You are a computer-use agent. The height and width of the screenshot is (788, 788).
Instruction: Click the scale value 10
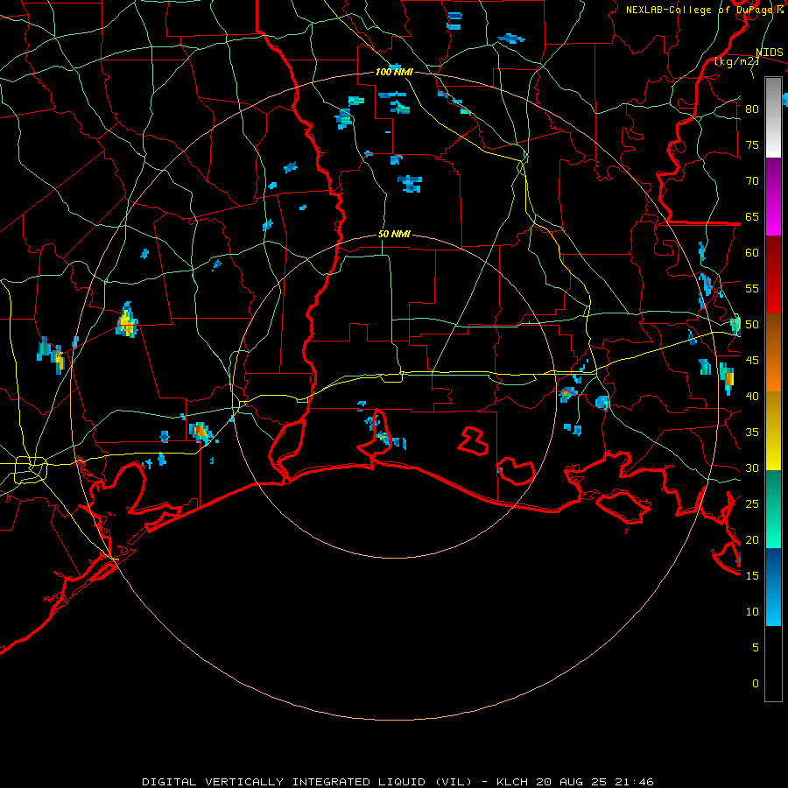(752, 612)
